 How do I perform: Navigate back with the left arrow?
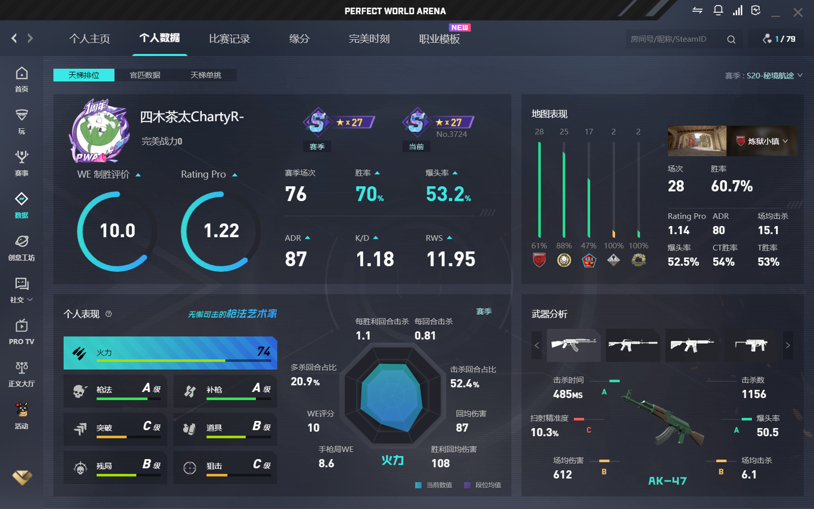click(x=14, y=38)
